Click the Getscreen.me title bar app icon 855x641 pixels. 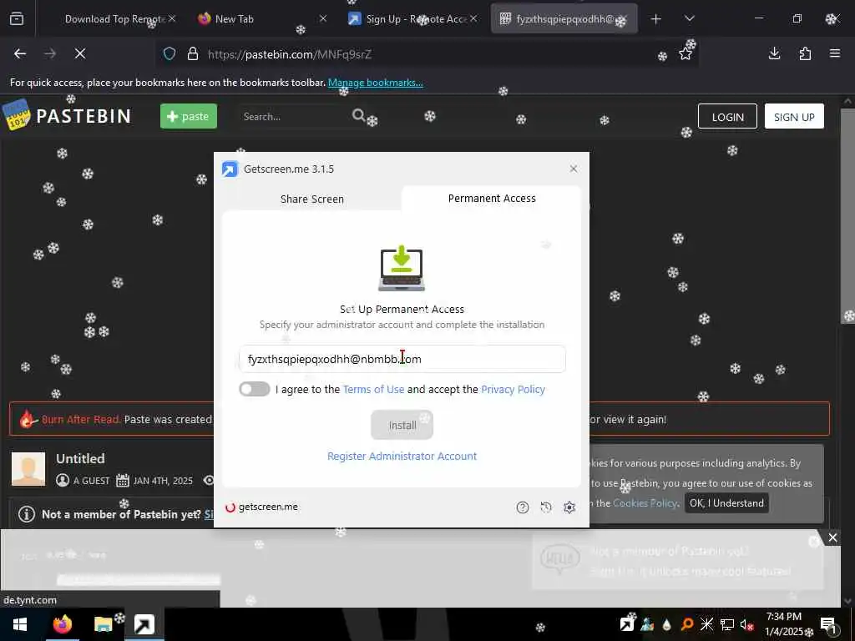click(x=230, y=169)
